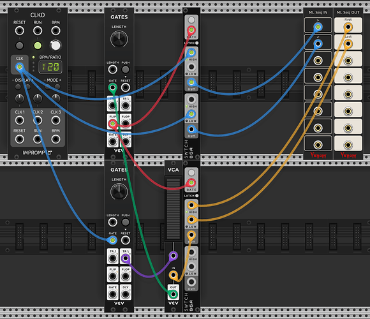The image size is (370, 319).
Task: Click the RESET input jack on upper GATES
Action: [126, 87]
